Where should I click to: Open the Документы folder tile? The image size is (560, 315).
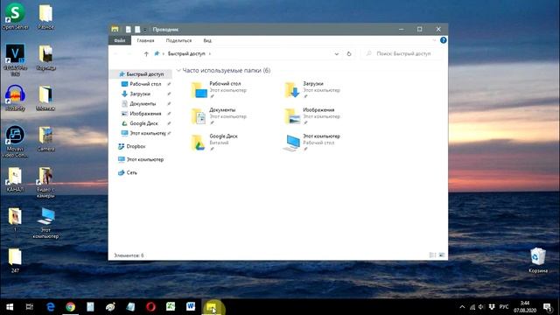coord(219,116)
